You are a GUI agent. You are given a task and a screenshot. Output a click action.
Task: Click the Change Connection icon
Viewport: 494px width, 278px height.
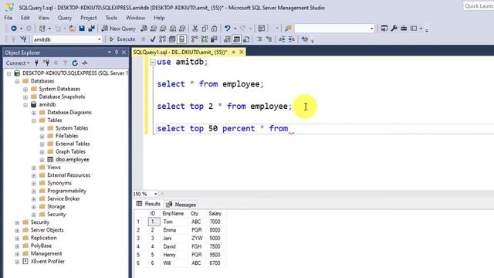point(23,39)
